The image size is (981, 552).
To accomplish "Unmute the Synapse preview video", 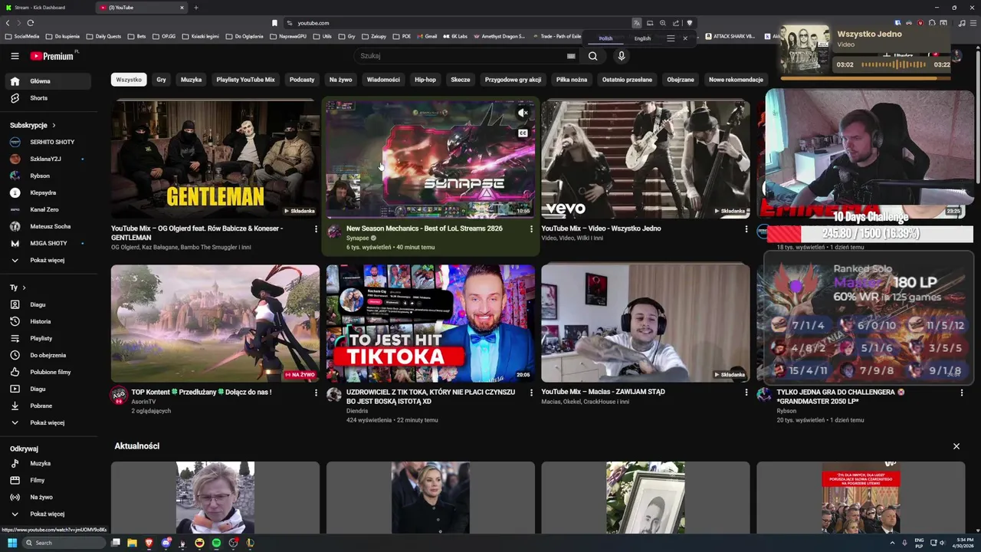I will (523, 113).
